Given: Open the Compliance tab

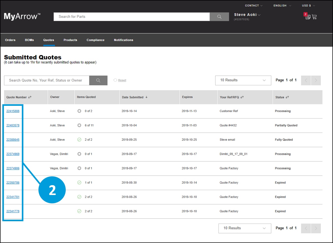Looking at the screenshot, I should 95,40.
